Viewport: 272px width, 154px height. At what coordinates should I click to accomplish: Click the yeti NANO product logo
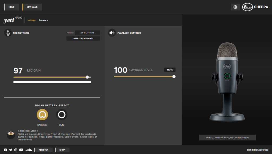click(13, 20)
